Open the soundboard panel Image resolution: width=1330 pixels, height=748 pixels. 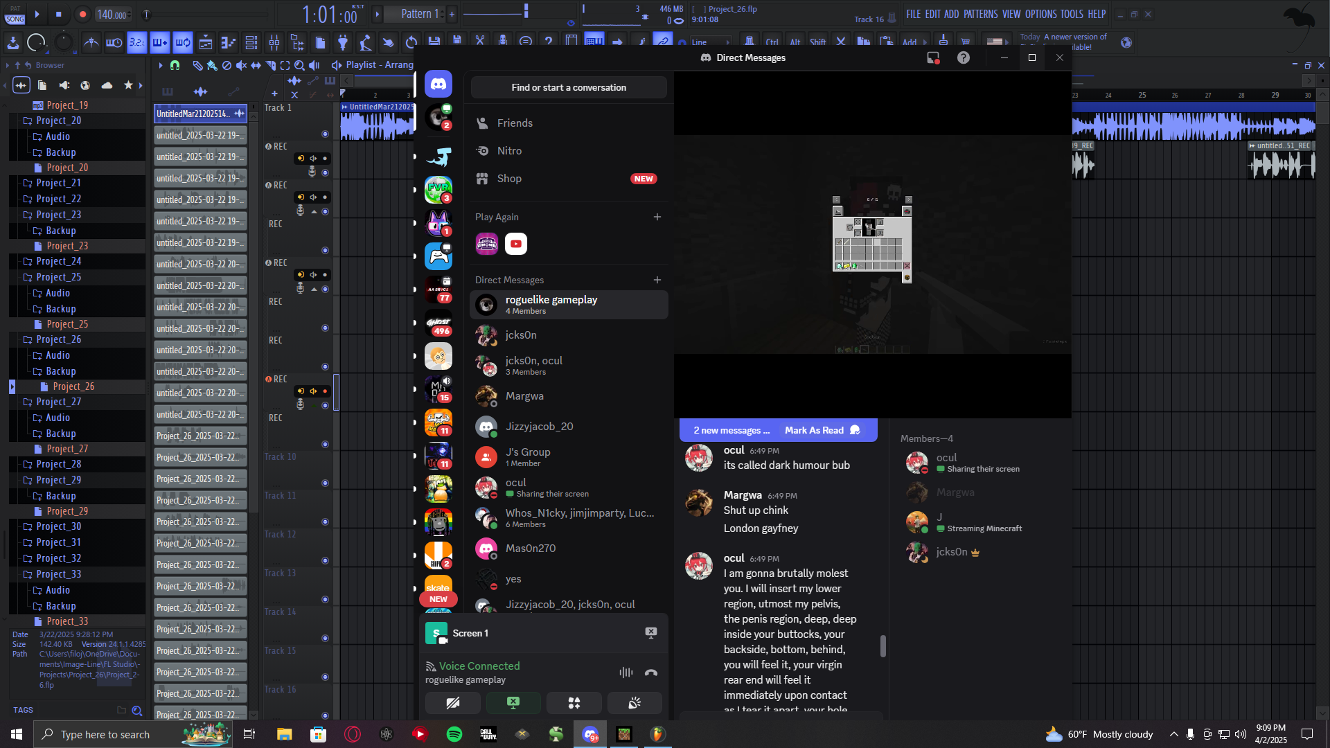634,703
